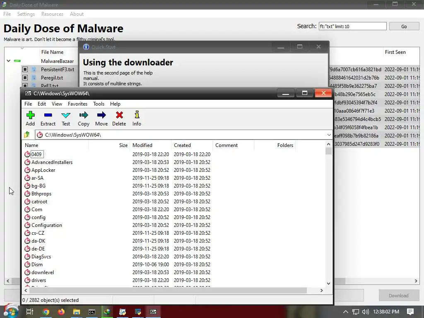Click the 7-Zip taskbar icon
Image resolution: width=424 pixels, height=318 pixels.
(x=153, y=312)
